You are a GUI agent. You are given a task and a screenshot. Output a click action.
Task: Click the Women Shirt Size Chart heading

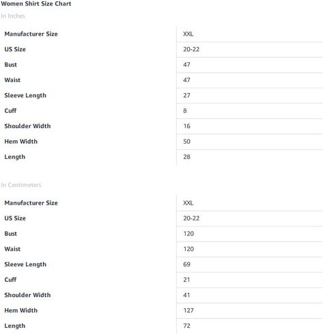[x=36, y=3]
